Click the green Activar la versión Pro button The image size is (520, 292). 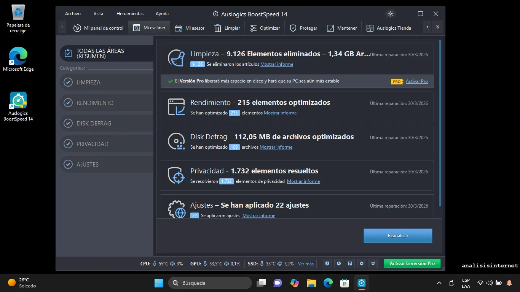(412, 263)
